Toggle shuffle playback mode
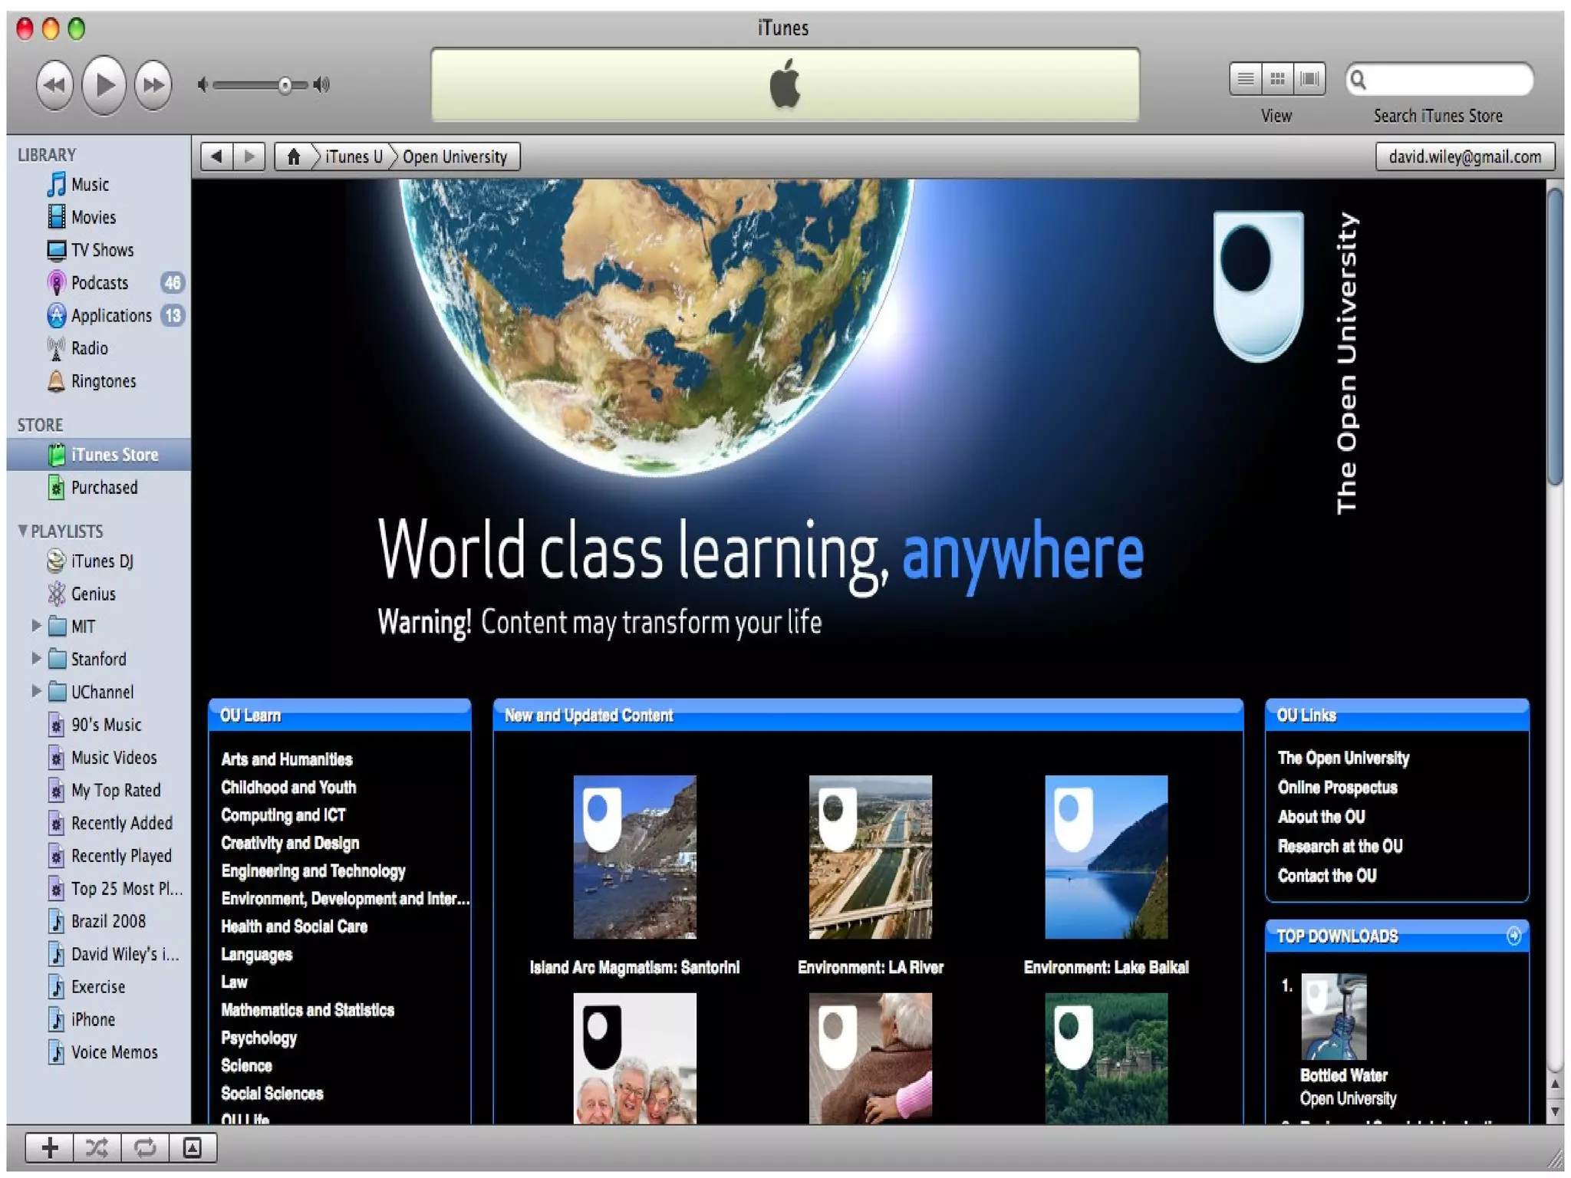The image size is (1571, 1178). 97,1147
